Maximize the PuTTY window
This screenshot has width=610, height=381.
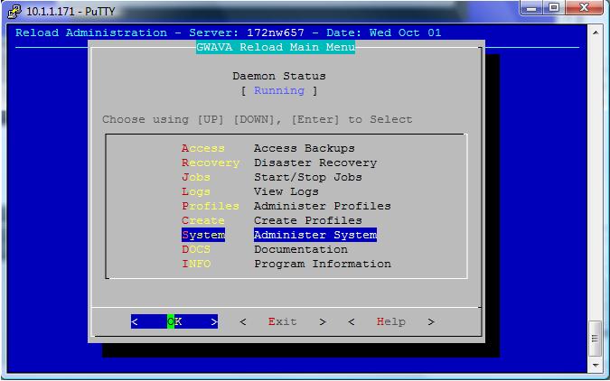(x=554, y=8)
